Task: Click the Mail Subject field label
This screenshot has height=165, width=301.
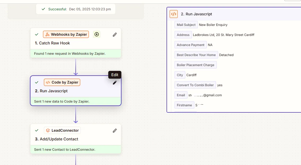Action: tap(186, 25)
